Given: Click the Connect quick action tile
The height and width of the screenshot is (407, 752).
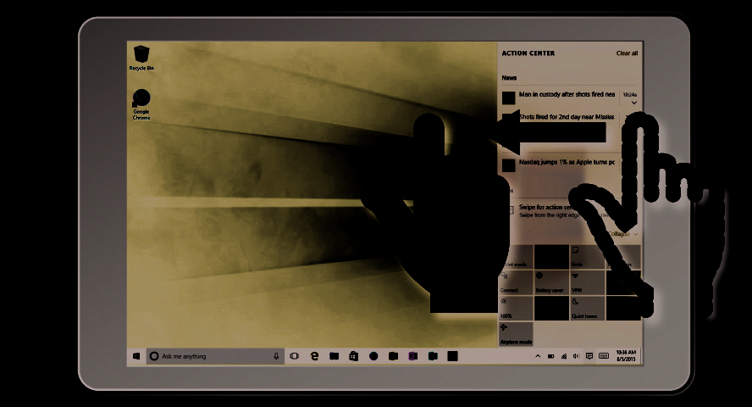Looking at the screenshot, I should coord(516,282).
